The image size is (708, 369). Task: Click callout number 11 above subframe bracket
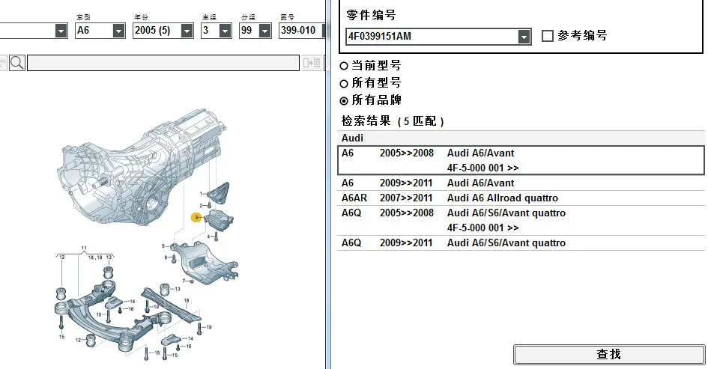coord(84,248)
